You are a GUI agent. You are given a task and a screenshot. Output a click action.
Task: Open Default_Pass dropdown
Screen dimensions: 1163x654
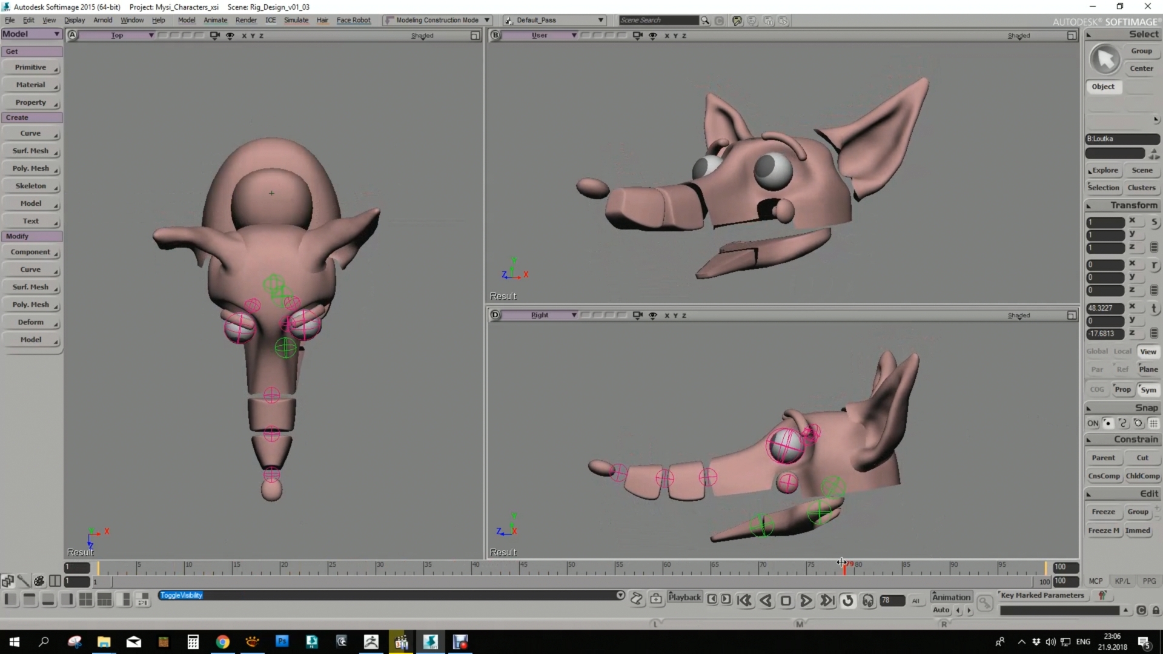(554, 21)
